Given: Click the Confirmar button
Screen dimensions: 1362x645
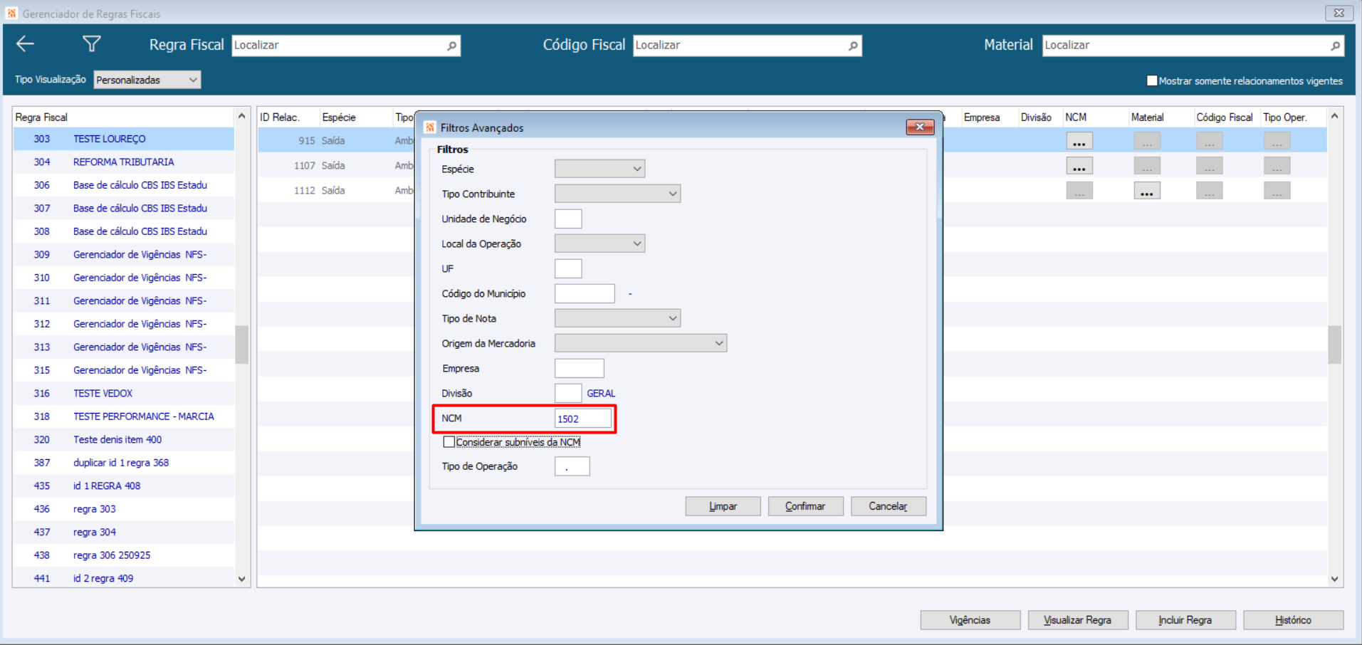Looking at the screenshot, I should (x=805, y=506).
